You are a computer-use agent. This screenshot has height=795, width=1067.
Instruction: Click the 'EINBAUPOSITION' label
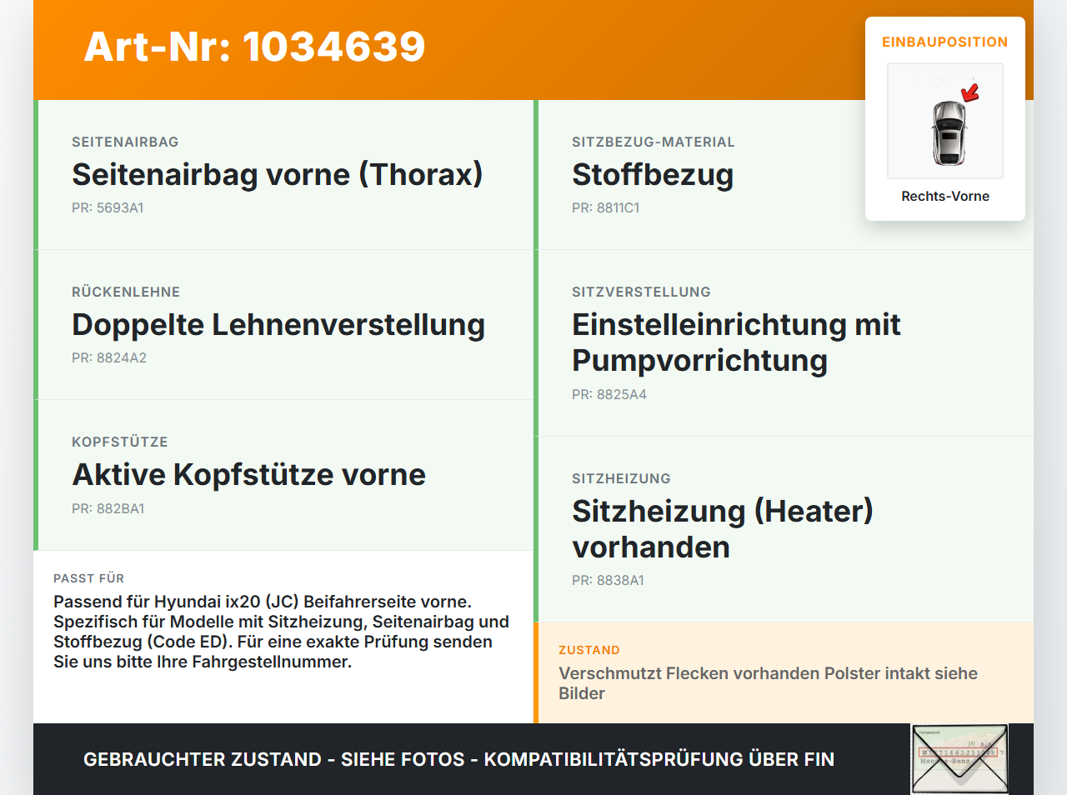point(945,42)
